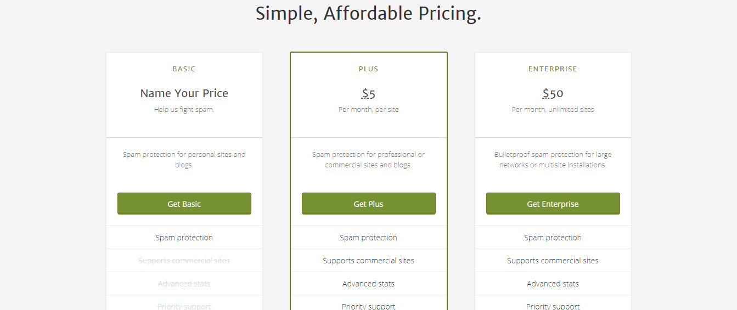Screen dimensions: 737x310
Task: Click the PLUS plan title label
Action: 368,69
